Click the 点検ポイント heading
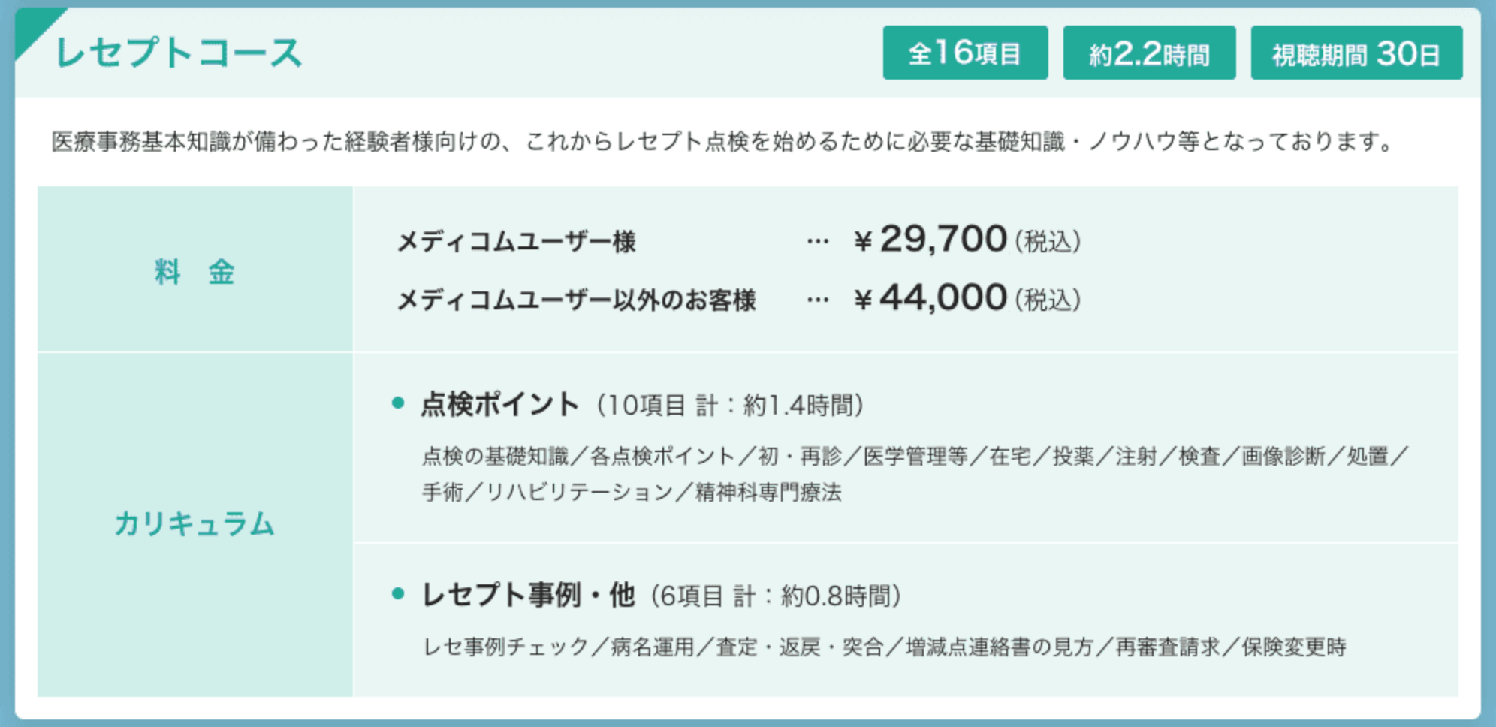 coord(499,404)
